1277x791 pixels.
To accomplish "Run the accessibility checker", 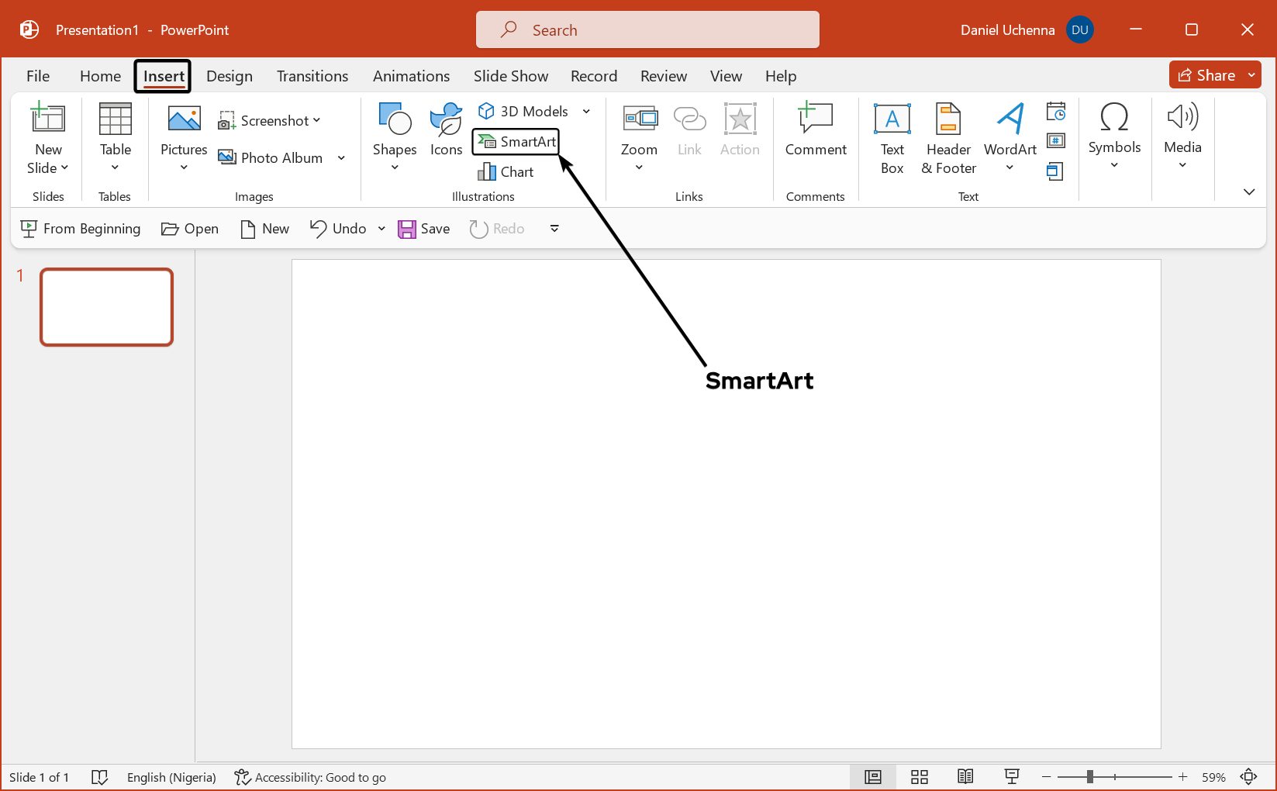I will point(309,776).
